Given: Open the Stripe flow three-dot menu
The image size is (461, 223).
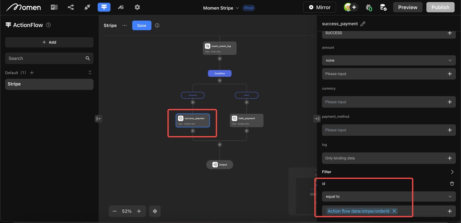Looking at the screenshot, I should coord(125,26).
